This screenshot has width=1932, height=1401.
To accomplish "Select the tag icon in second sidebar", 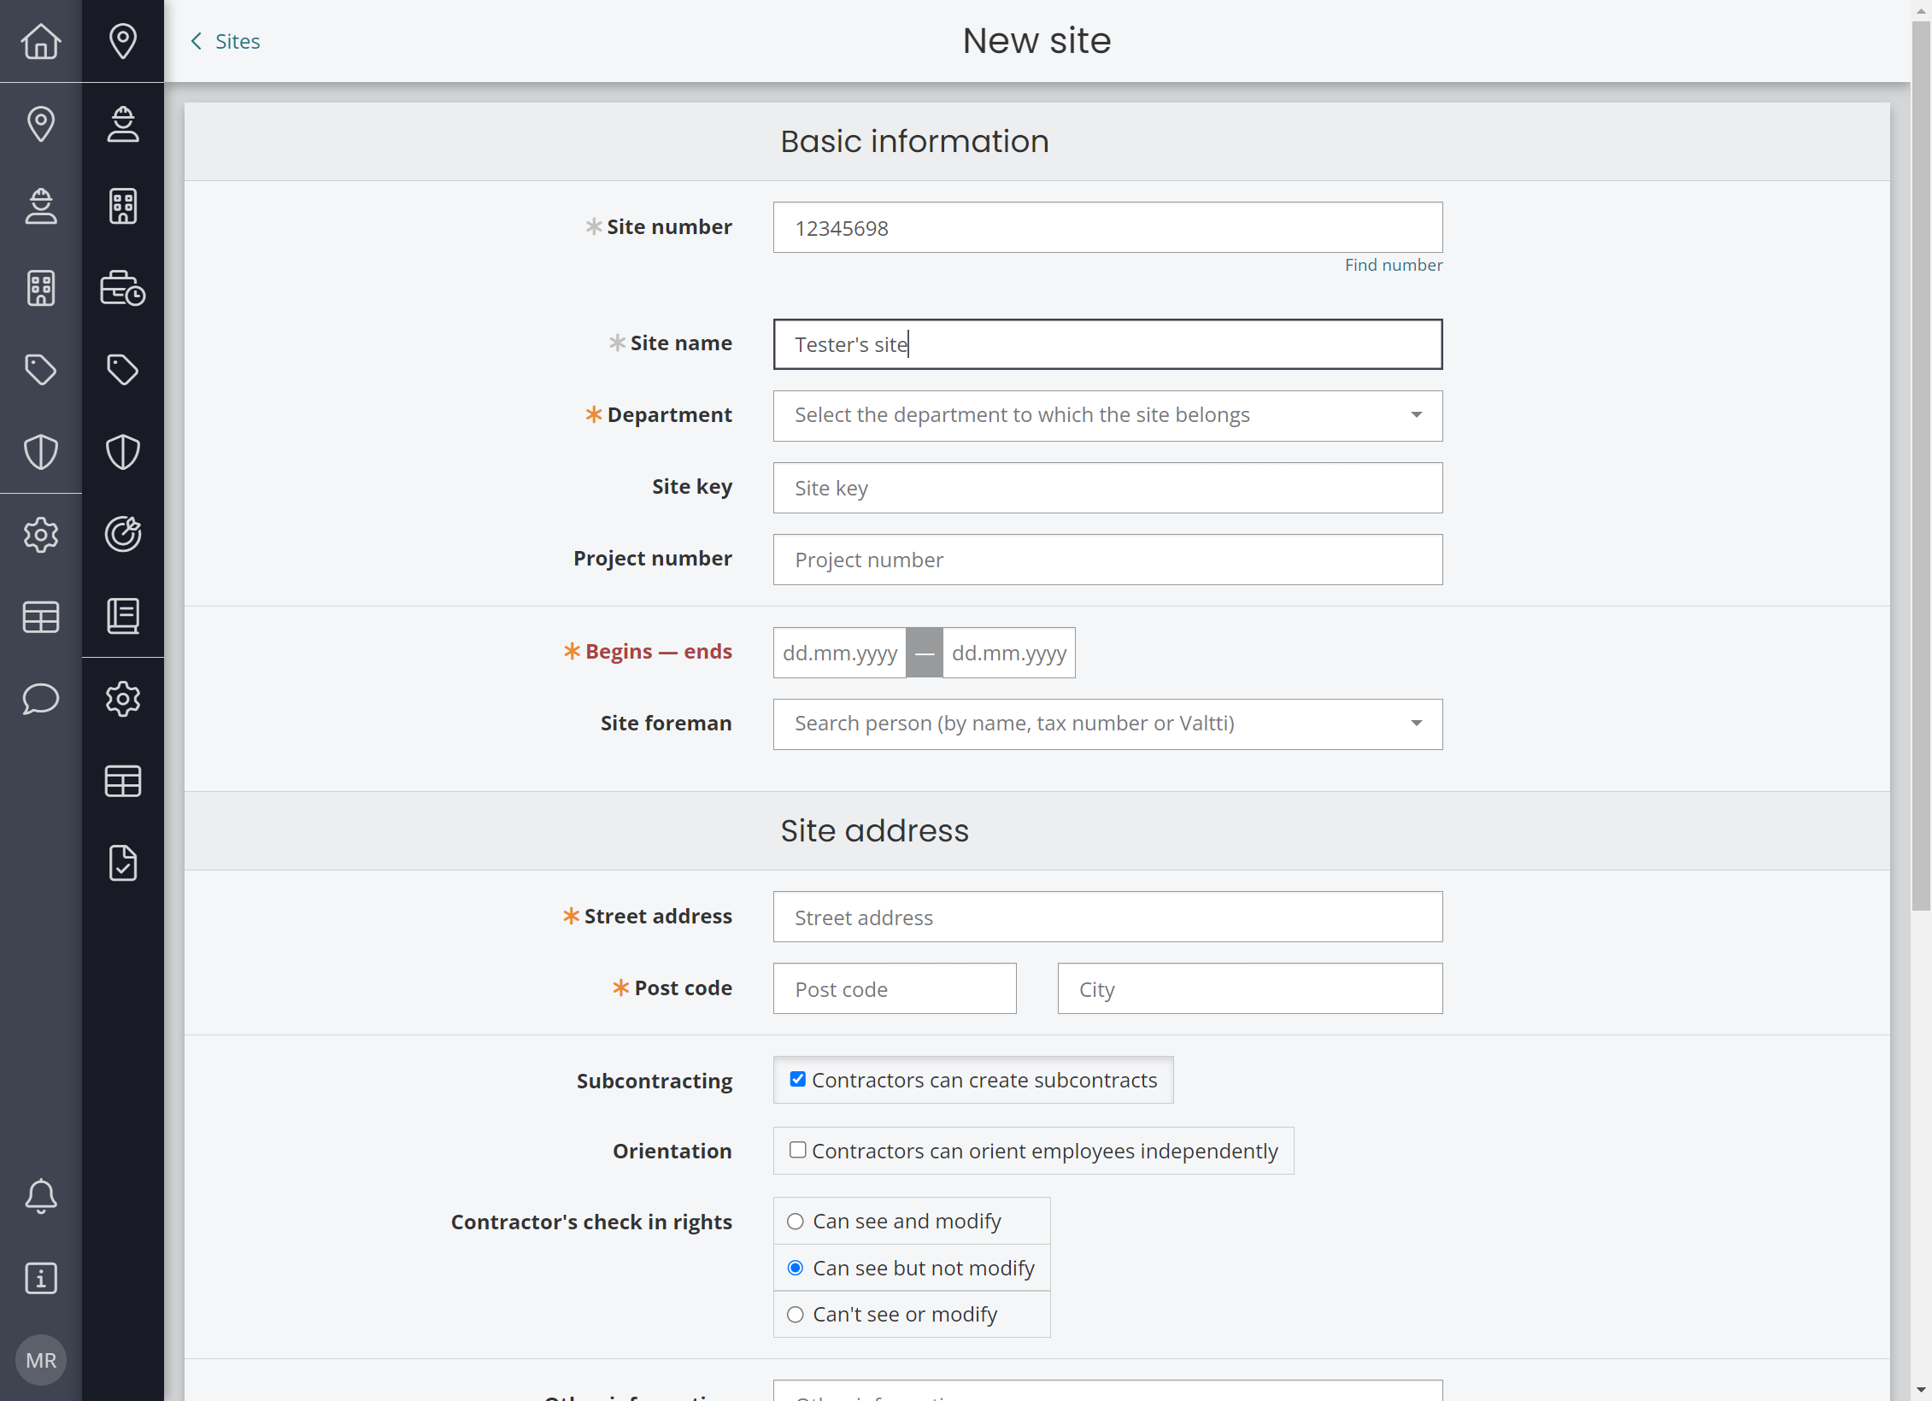I will tap(123, 370).
